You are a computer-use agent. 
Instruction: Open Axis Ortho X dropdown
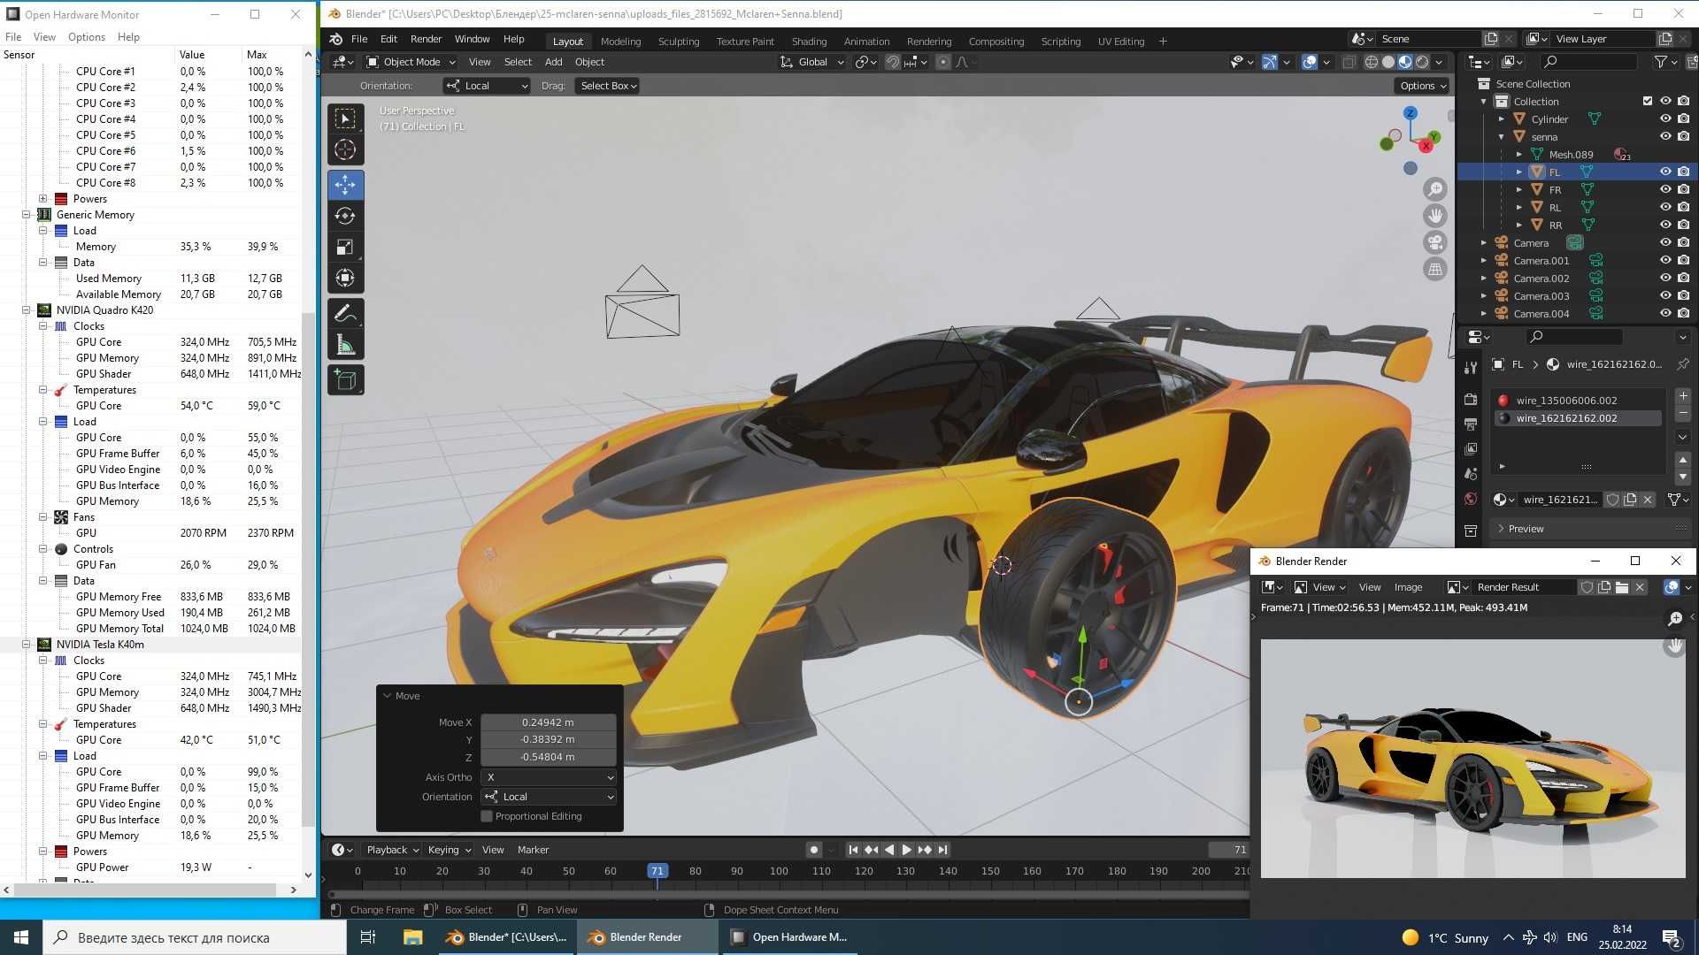(x=549, y=777)
